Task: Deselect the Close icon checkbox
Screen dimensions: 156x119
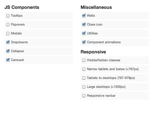Action: [x=84, y=25]
